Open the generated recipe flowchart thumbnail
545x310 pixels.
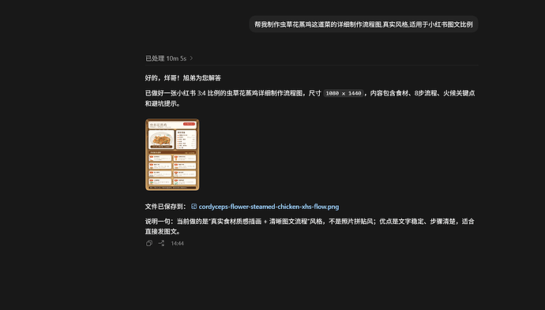172,155
